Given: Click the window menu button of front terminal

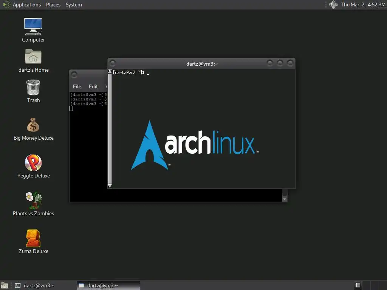Looking at the screenshot, I should tap(113, 63).
